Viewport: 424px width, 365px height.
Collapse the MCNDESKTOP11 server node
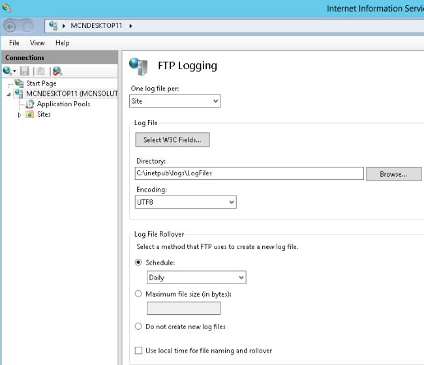pyautogui.click(x=9, y=95)
